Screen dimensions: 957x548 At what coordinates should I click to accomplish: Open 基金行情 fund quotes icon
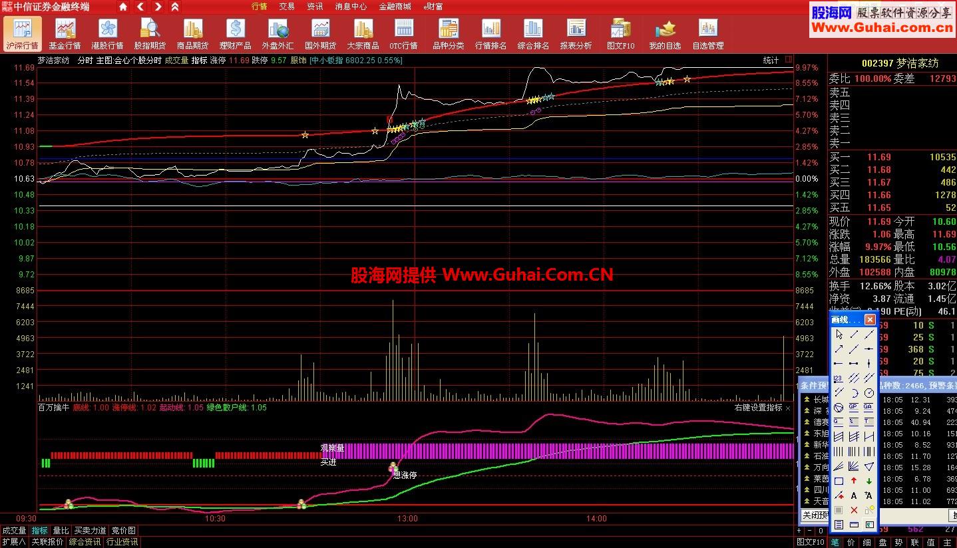tap(65, 34)
